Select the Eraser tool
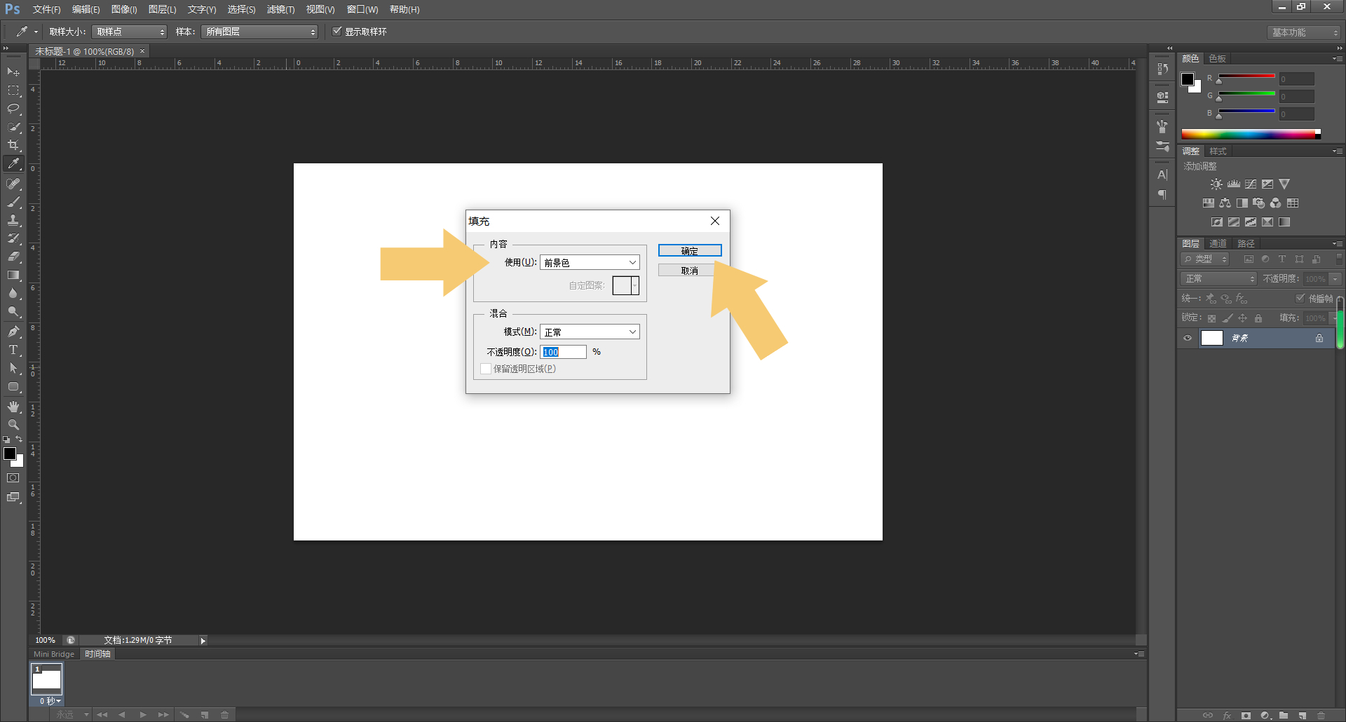Viewport: 1346px width, 722px height. pyautogui.click(x=13, y=257)
